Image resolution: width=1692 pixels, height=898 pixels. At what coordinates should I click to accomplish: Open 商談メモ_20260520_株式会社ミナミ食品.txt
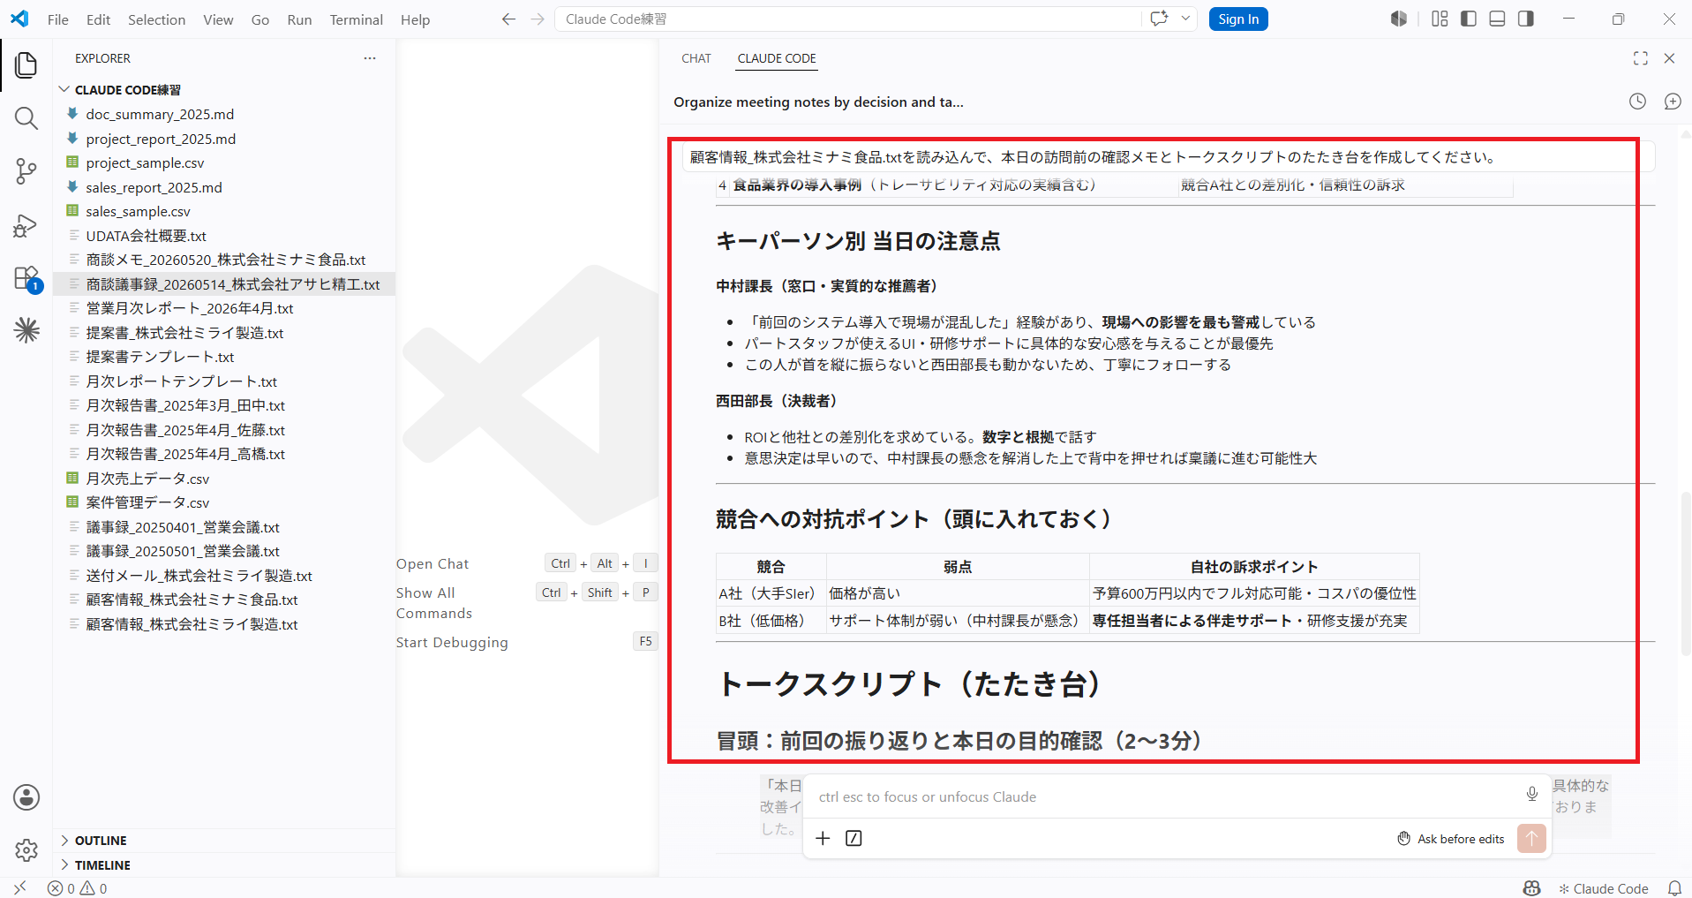tap(225, 260)
